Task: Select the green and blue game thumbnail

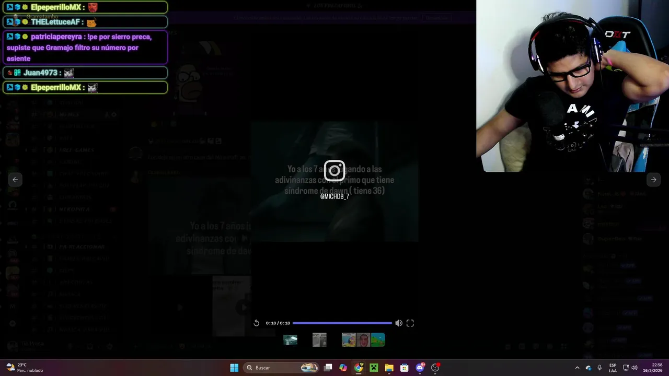Action: point(378,340)
